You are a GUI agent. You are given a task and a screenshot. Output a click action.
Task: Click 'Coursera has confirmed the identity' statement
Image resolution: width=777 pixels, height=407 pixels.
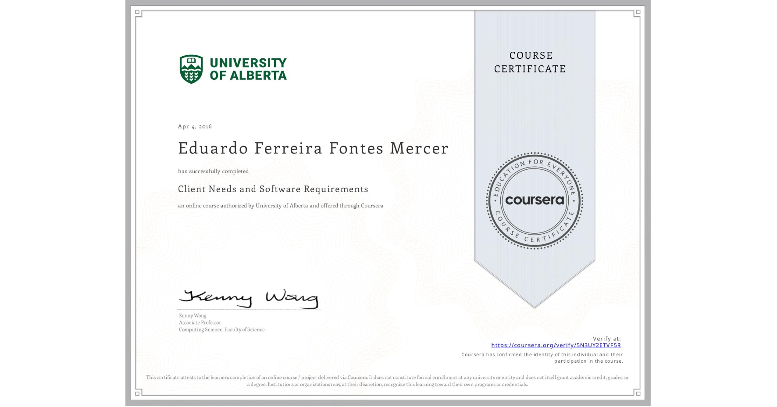[542, 358]
